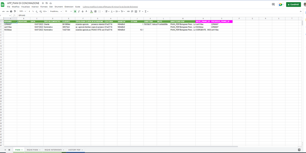
Task: Click the green Condividi share button
Action: click(x=293, y=5)
